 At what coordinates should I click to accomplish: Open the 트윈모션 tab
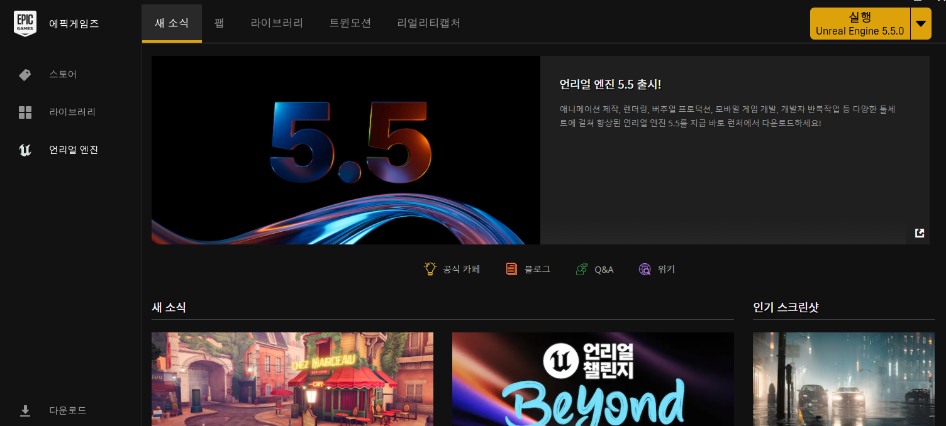coord(350,23)
